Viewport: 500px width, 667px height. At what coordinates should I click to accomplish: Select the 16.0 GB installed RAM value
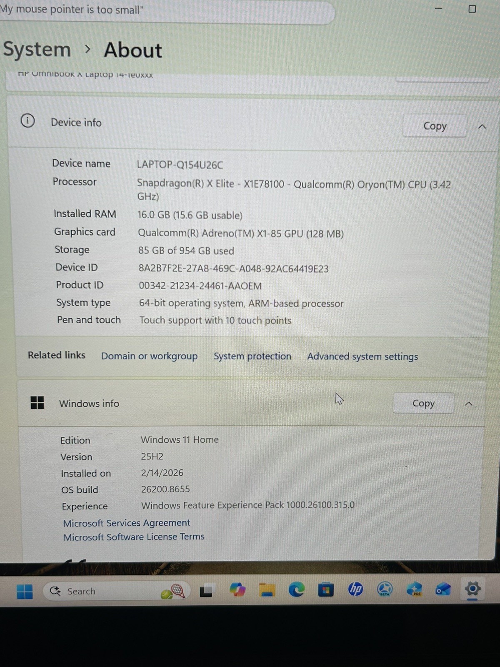tap(190, 215)
